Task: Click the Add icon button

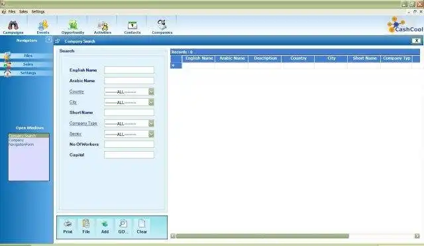Action: pos(105,226)
